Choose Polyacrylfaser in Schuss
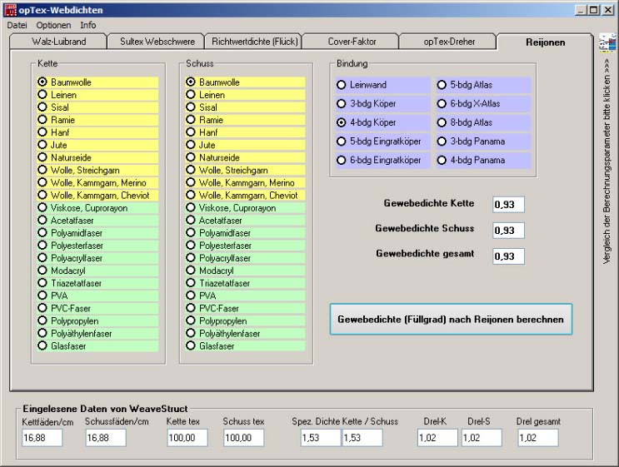This screenshot has width=619, height=467. pyautogui.click(x=245, y=258)
